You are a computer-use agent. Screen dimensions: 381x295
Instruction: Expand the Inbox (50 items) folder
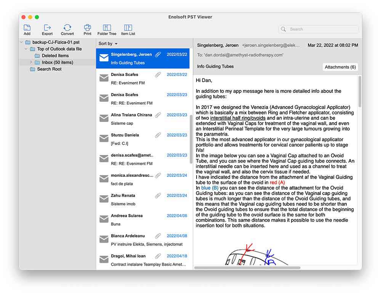[x=31, y=62]
